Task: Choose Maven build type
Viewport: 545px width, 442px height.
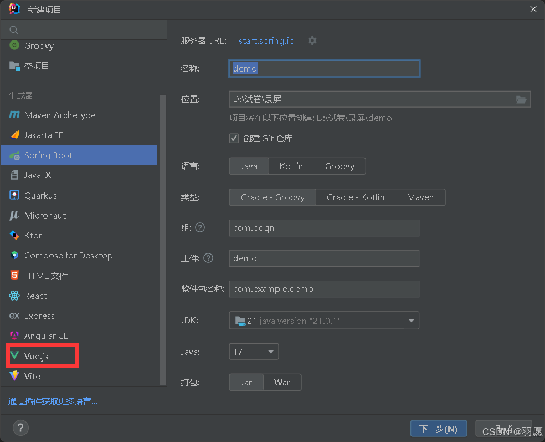Action: pyautogui.click(x=420, y=197)
